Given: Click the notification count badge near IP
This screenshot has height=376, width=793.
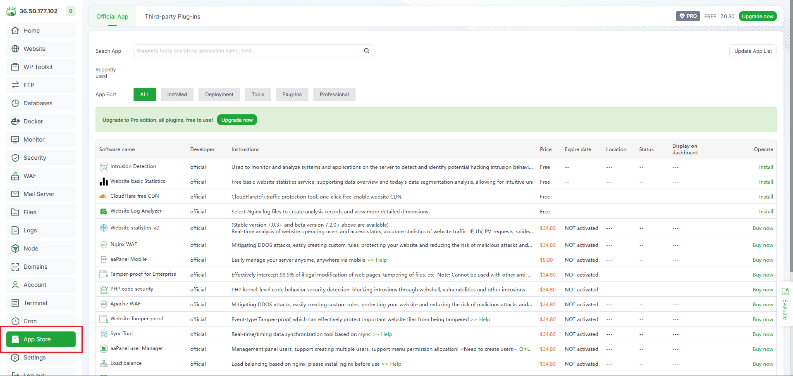Looking at the screenshot, I should (x=71, y=11).
